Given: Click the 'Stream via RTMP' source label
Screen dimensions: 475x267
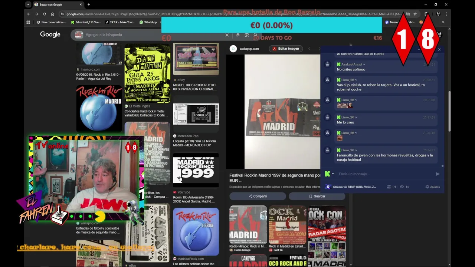Looking at the screenshot, I should [354, 187].
